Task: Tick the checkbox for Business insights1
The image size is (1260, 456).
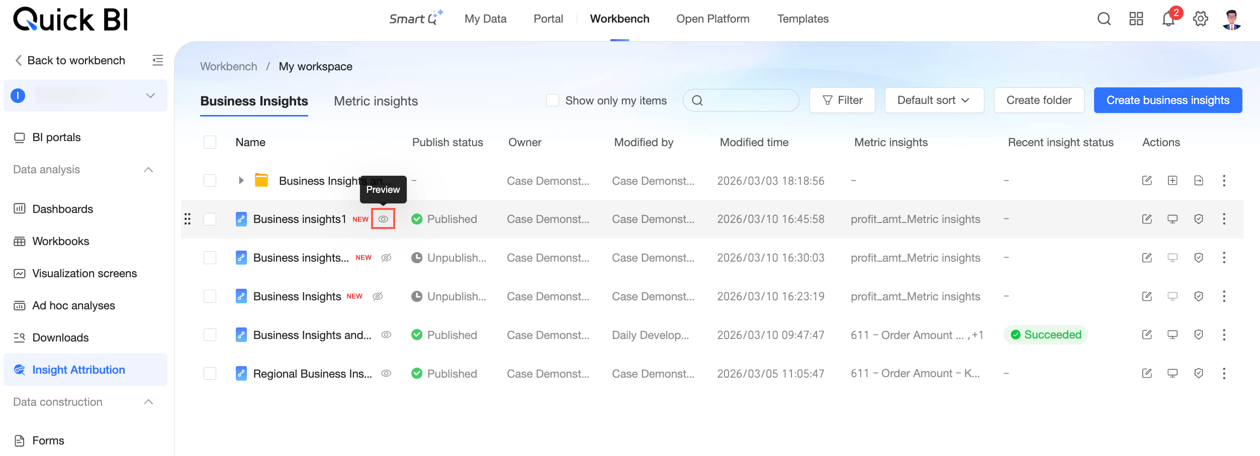Action: point(210,219)
